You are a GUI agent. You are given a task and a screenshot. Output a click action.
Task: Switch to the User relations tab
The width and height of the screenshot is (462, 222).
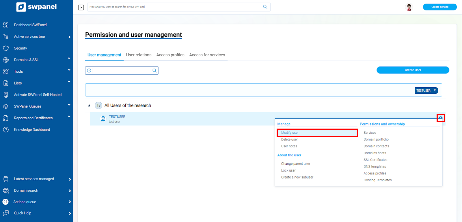point(139,55)
